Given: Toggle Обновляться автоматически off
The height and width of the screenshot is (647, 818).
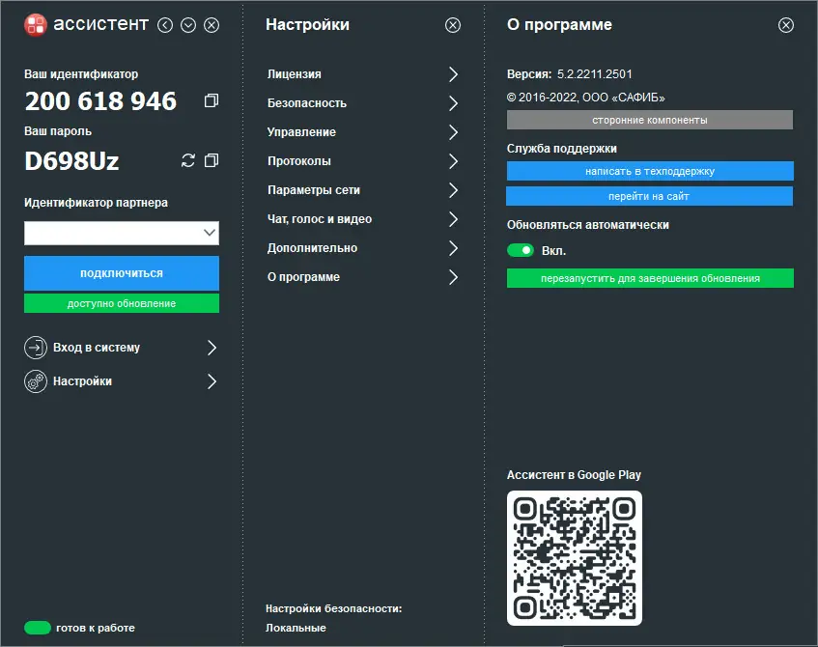Looking at the screenshot, I should pos(521,249).
